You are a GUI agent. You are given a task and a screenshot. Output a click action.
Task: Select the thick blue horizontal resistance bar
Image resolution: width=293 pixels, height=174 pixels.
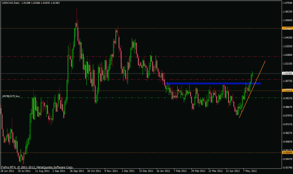click(213, 83)
